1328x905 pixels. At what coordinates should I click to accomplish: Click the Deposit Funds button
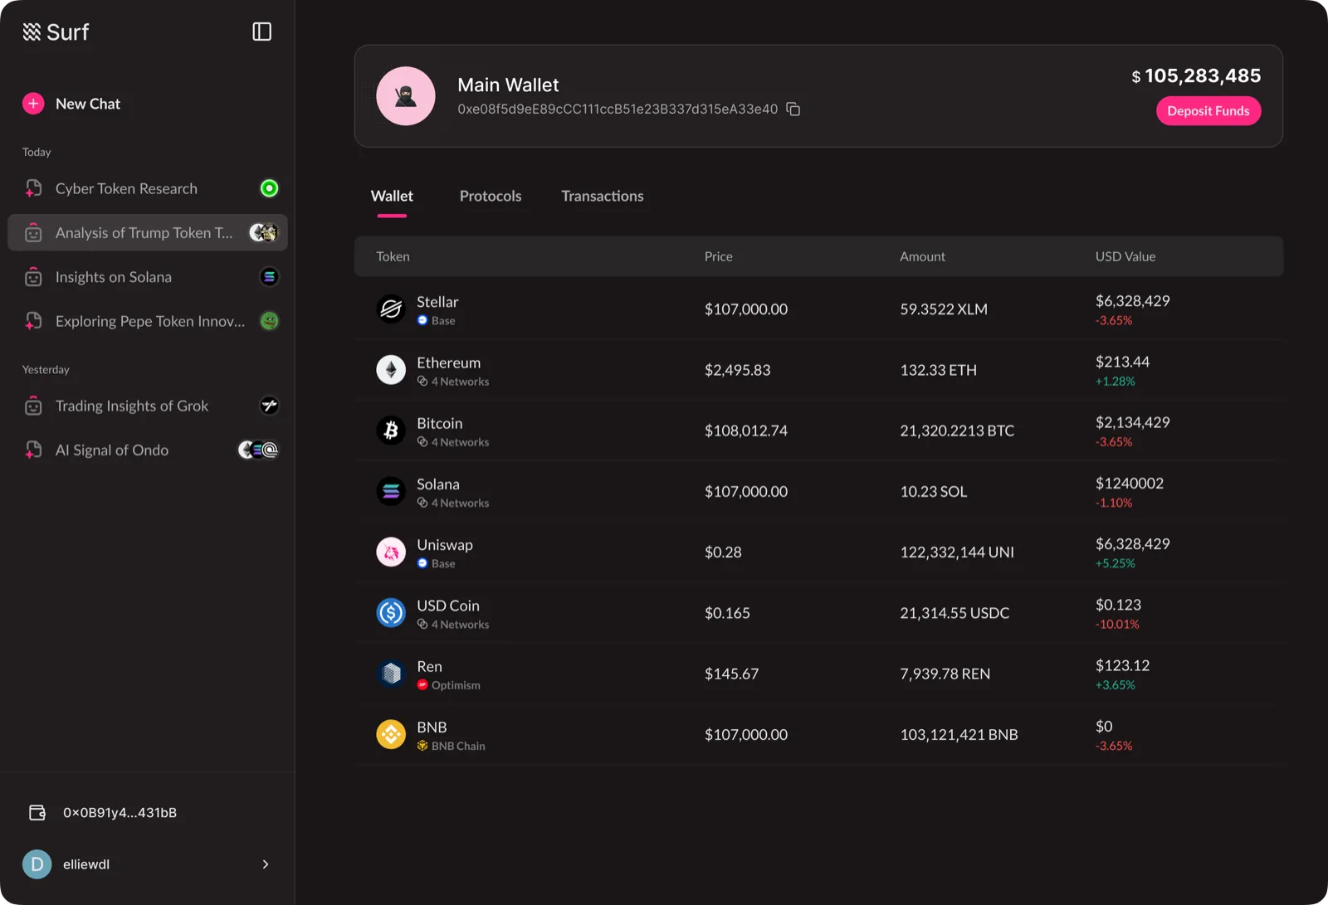[x=1208, y=111]
